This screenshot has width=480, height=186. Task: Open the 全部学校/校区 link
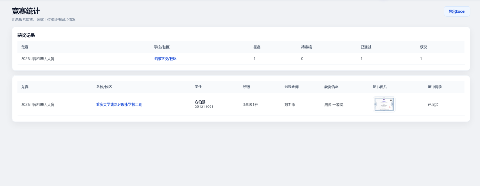165,59
